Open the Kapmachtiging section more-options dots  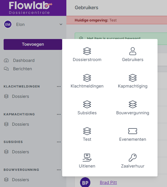pos(59,114)
